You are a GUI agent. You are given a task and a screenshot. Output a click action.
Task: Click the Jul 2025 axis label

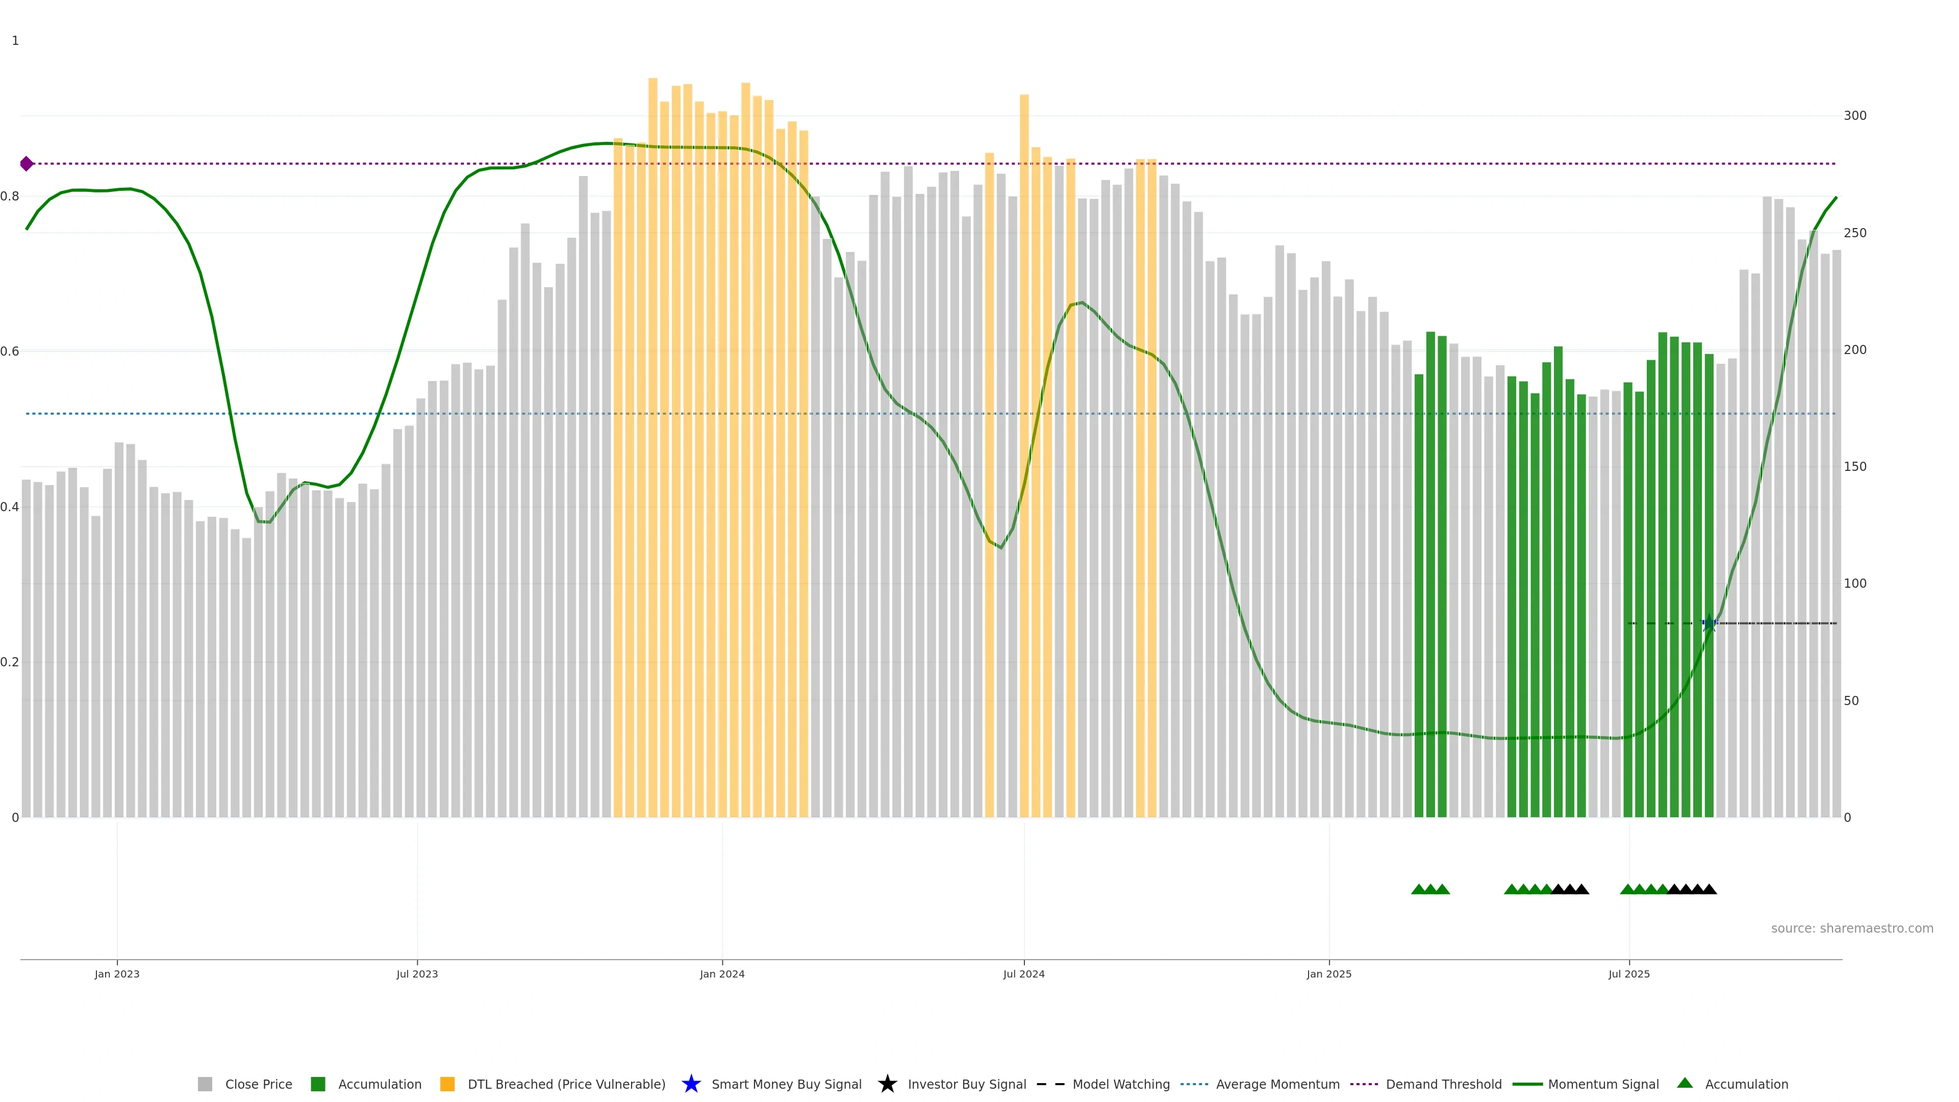pos(1629,973)
